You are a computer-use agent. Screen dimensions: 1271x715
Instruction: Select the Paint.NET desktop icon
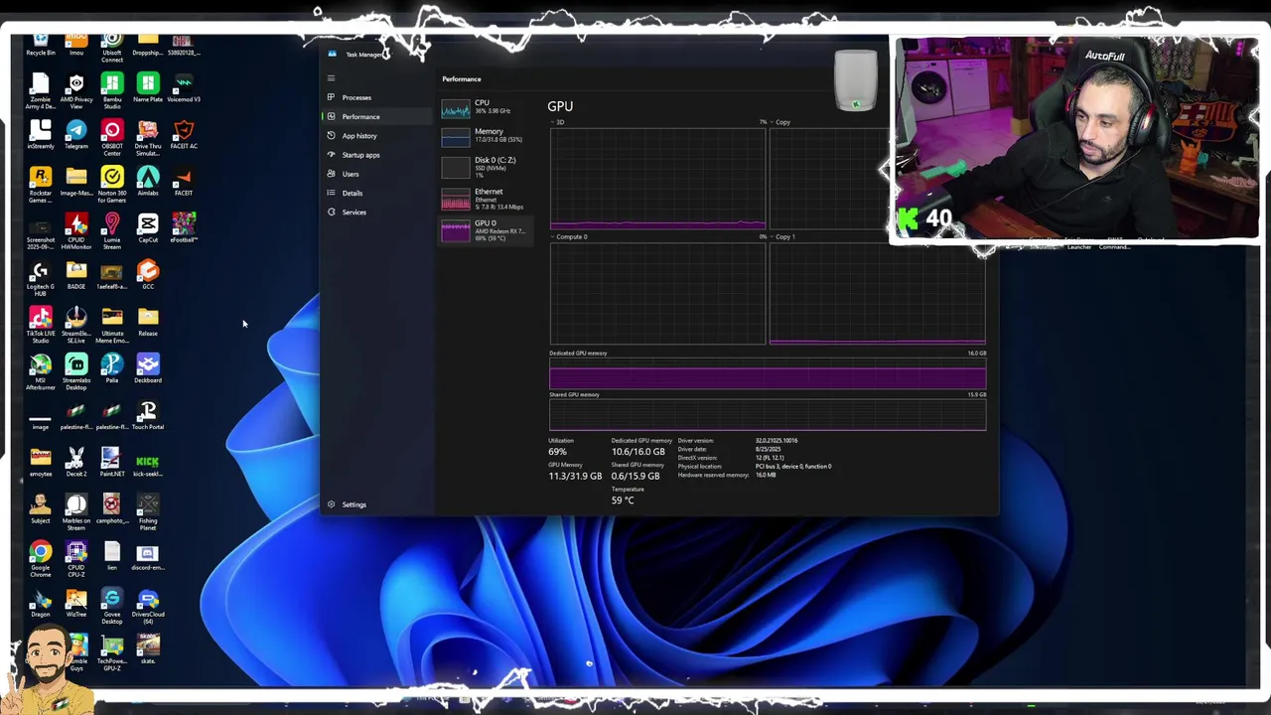[112, 463]
